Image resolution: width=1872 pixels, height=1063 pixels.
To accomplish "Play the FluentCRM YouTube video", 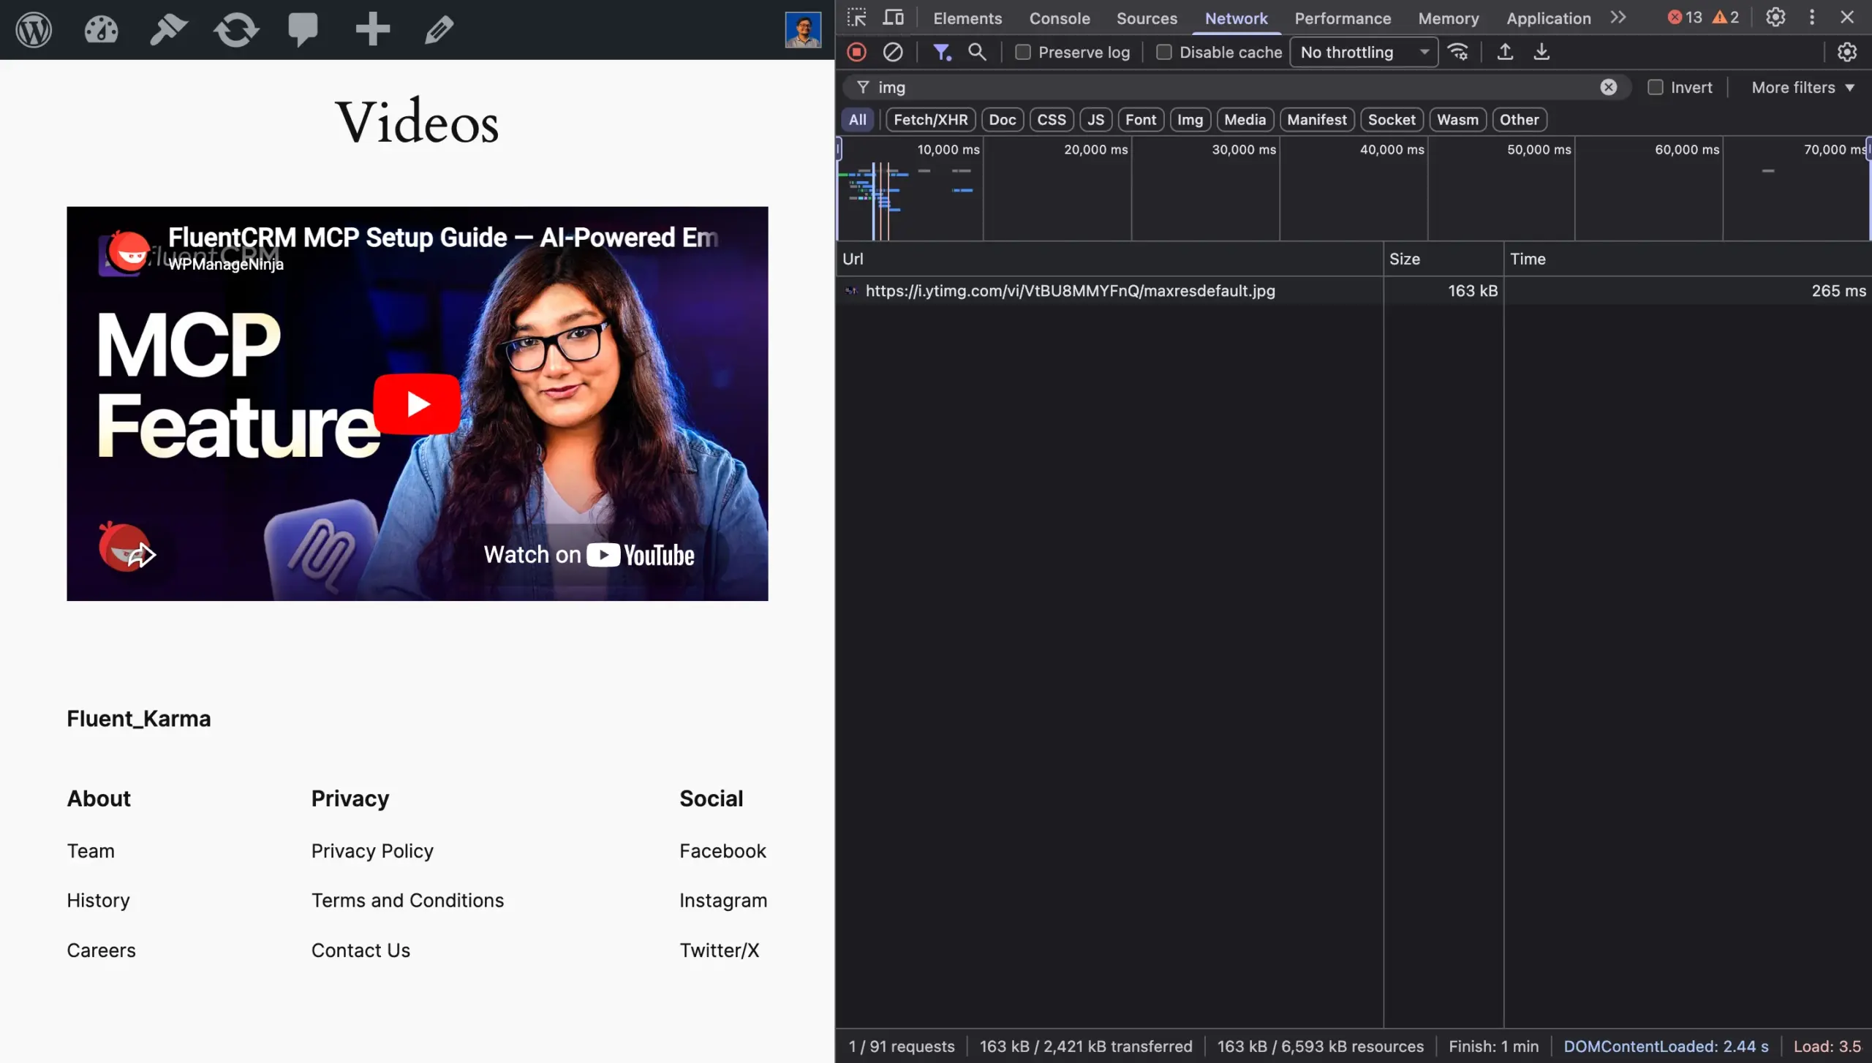I will (x=417, y=404).
